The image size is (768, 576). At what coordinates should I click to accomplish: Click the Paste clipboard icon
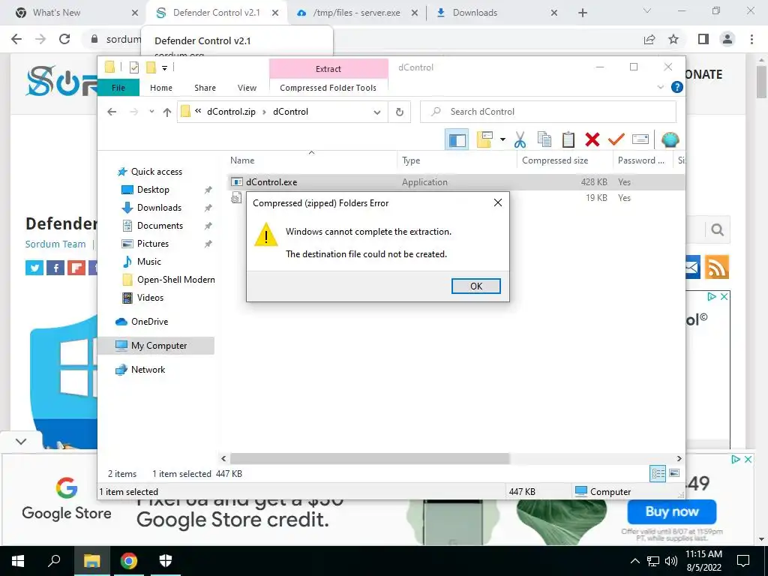coord(568,139)
